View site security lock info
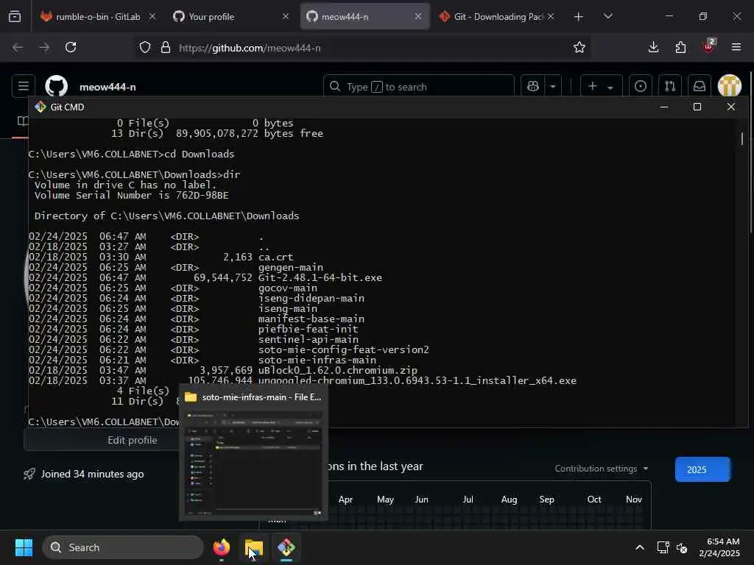754x565 pixels. 166,48
